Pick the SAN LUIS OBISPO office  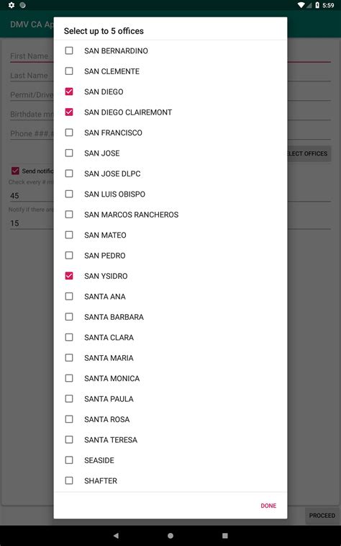pos(69,194)
